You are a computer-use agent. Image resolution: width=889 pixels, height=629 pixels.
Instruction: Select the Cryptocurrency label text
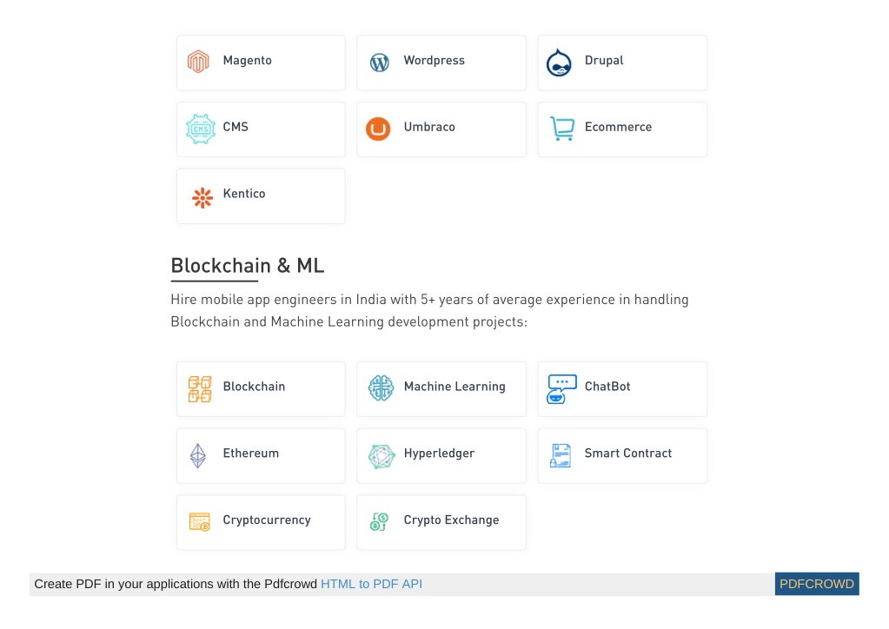pyautogui.click(x=267, y=520)
